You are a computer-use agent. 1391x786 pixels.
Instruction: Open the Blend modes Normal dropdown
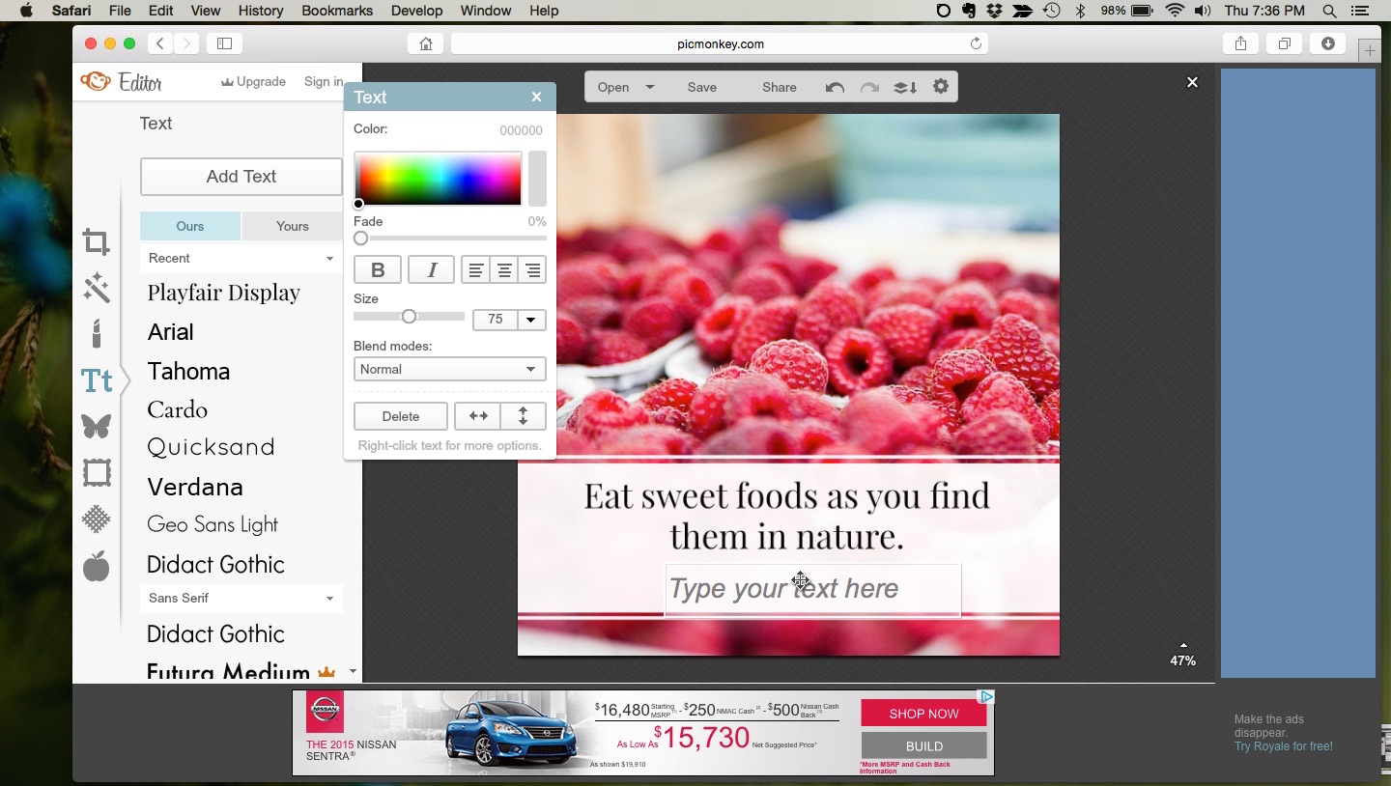450,369
